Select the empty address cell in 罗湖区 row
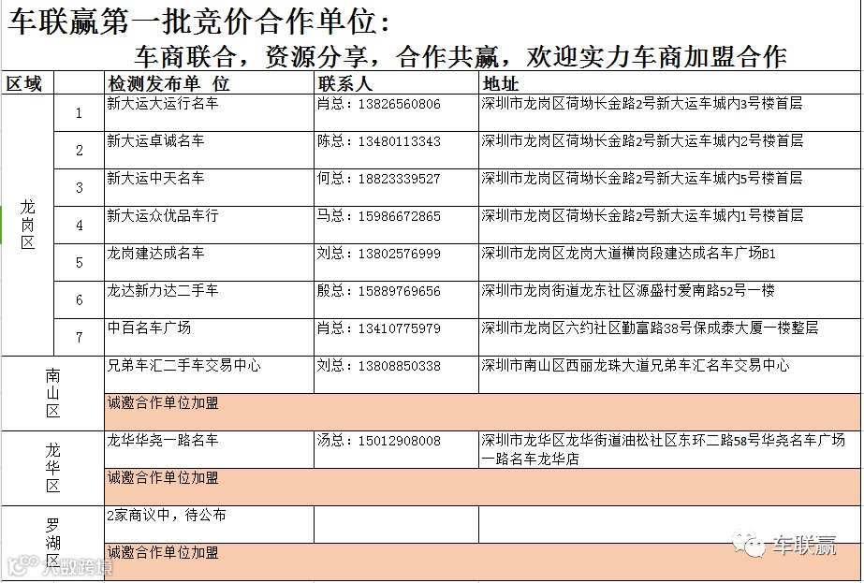This screenshot has width=864, height=583. (669, 525)
